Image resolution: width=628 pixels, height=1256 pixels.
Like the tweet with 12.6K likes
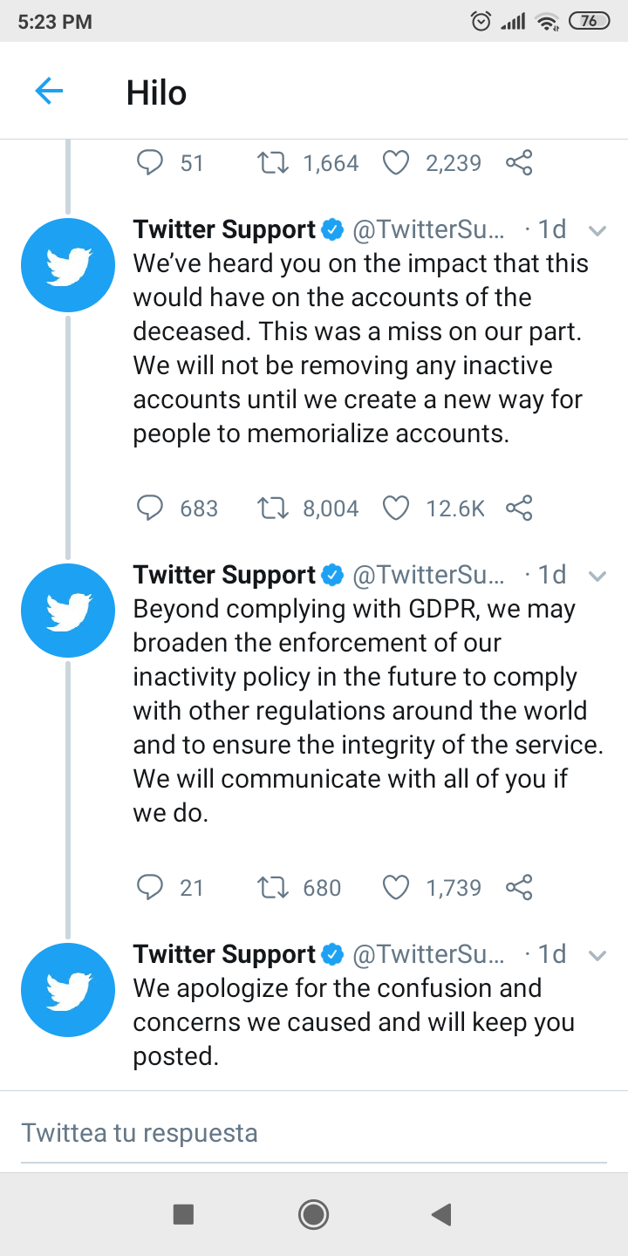point(396,508)
